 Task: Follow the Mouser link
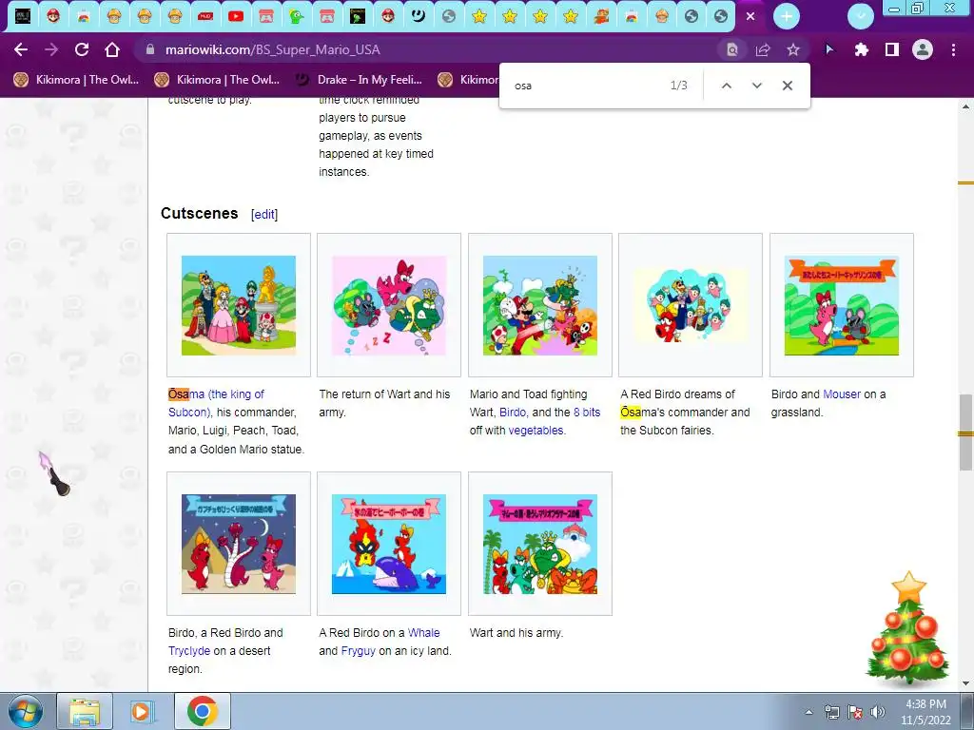(842, 394)
